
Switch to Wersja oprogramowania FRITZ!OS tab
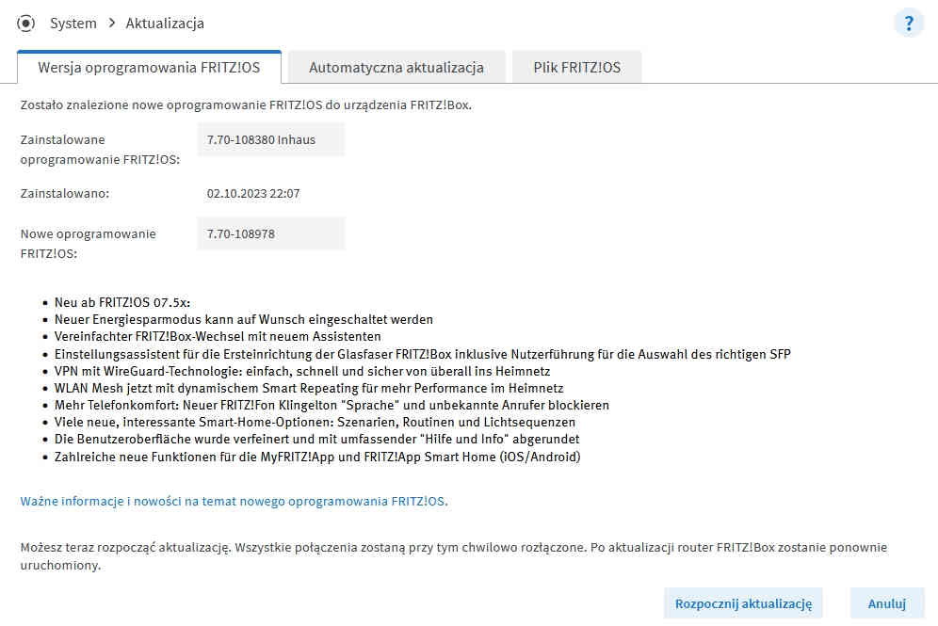click(149, 68)
